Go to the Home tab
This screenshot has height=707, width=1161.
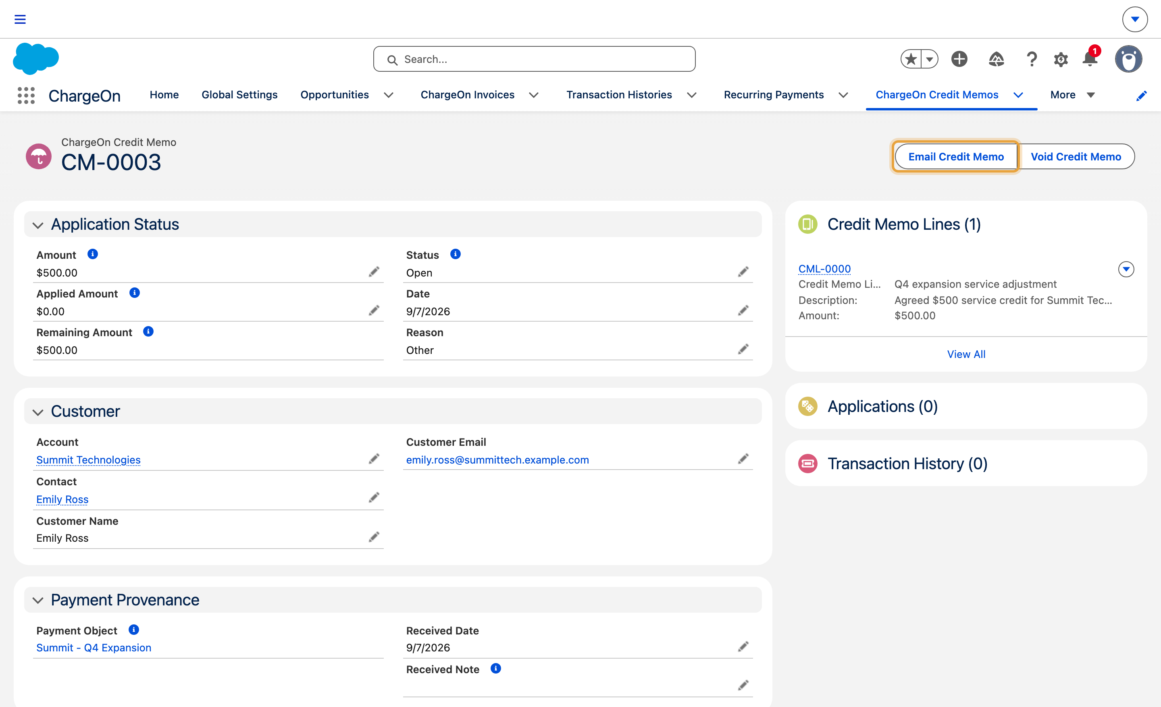164,95
